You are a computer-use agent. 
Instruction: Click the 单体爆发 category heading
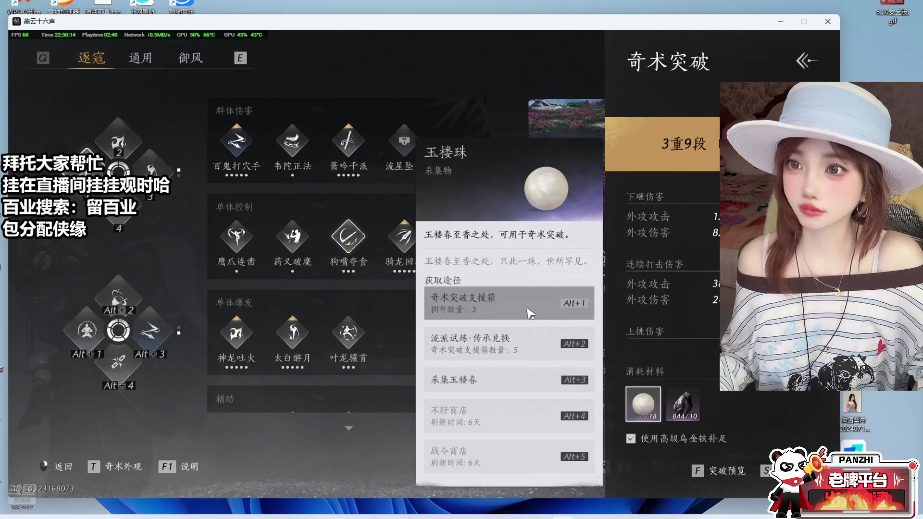click(x=234, y=303)
